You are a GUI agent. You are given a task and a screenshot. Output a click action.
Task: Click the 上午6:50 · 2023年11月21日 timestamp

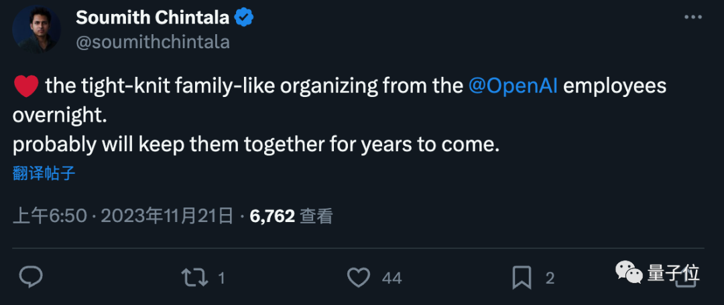coord(123,215)
